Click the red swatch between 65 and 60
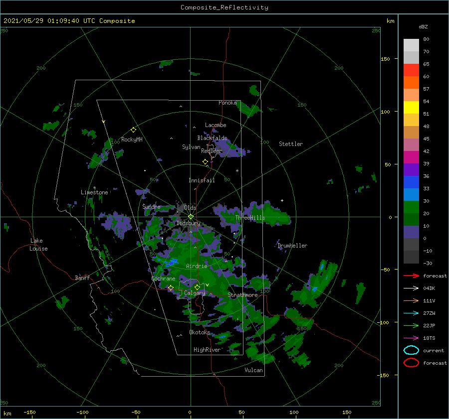449x419 pixels. pos(411,70)
